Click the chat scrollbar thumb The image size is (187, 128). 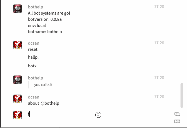click(182, 95)
